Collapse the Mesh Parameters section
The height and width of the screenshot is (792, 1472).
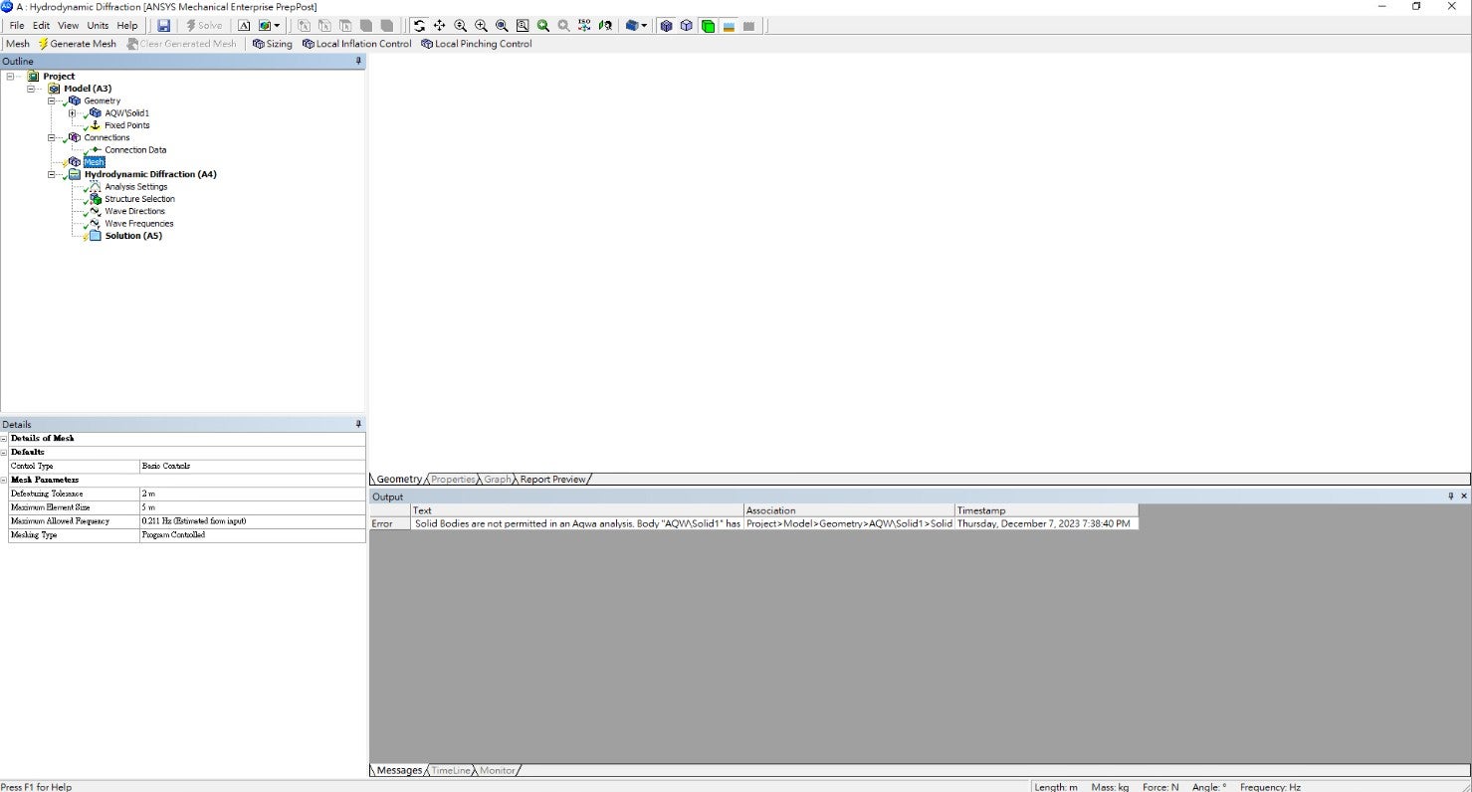(4, 480)
